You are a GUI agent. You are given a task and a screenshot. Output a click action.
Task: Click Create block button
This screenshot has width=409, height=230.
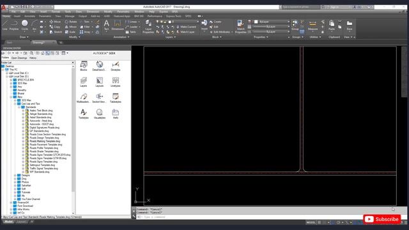(215, 22)
